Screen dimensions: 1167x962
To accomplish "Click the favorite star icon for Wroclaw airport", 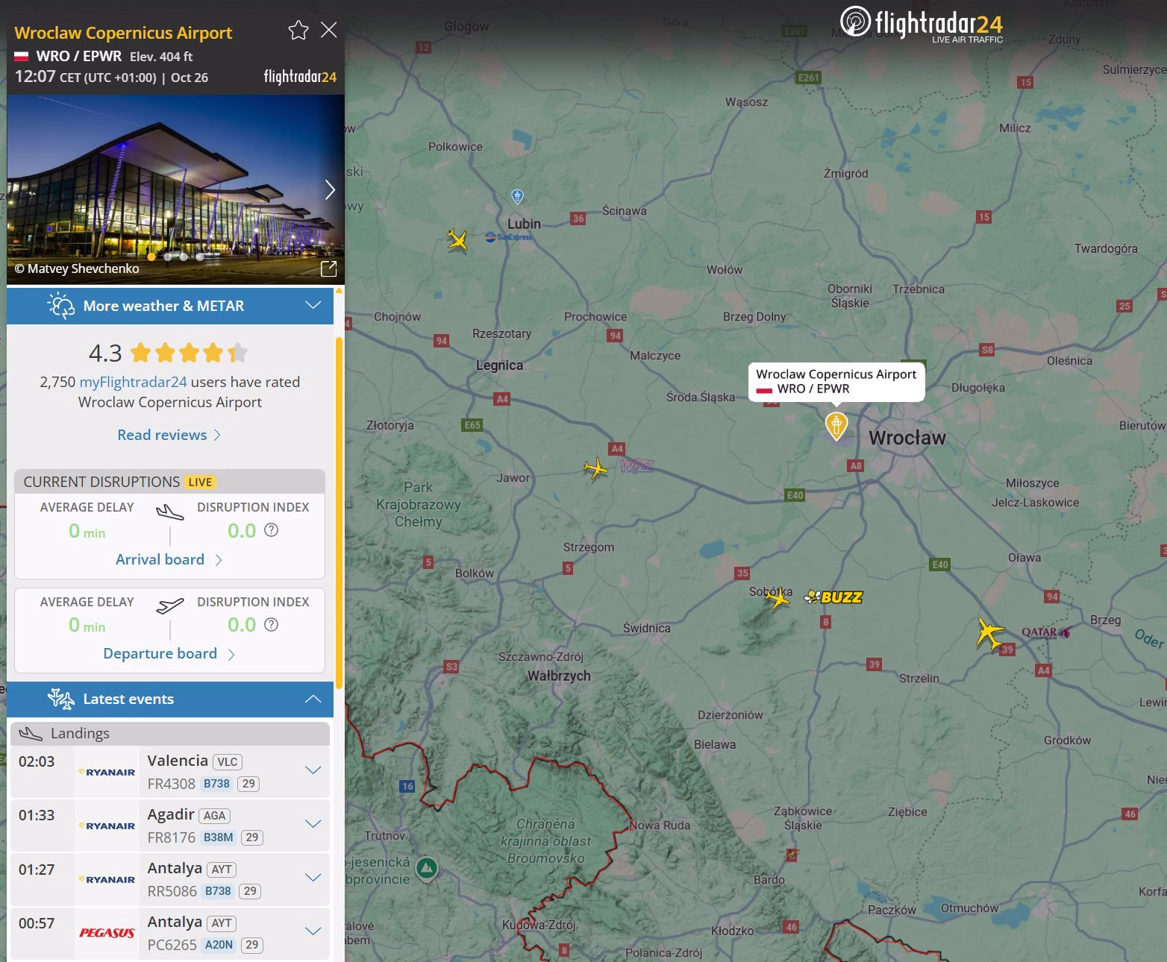I will click(298, 31).
